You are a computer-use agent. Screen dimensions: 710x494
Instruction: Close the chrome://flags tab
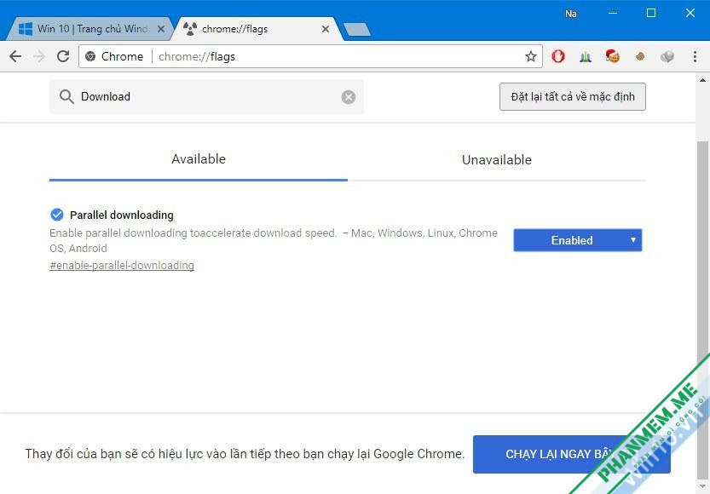point(325,30)
